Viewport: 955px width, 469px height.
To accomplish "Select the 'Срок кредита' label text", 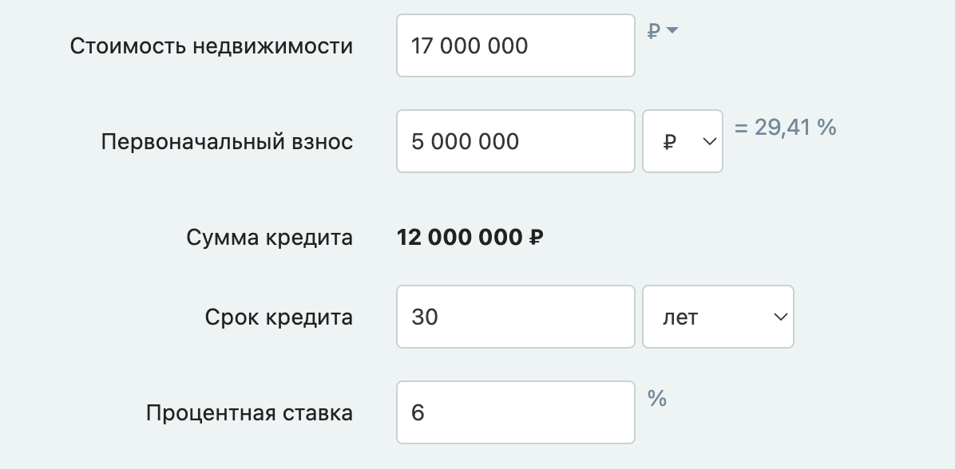I will pos(278,317).
